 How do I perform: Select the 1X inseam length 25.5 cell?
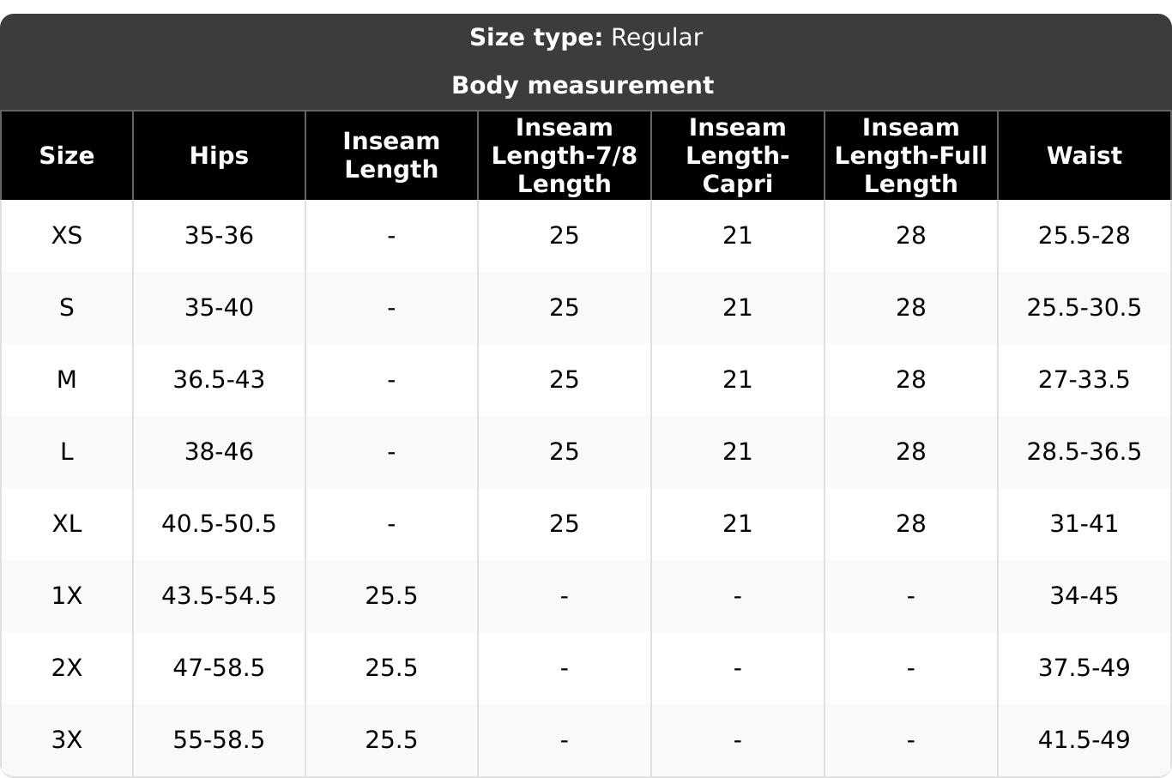tap(391, 595)
